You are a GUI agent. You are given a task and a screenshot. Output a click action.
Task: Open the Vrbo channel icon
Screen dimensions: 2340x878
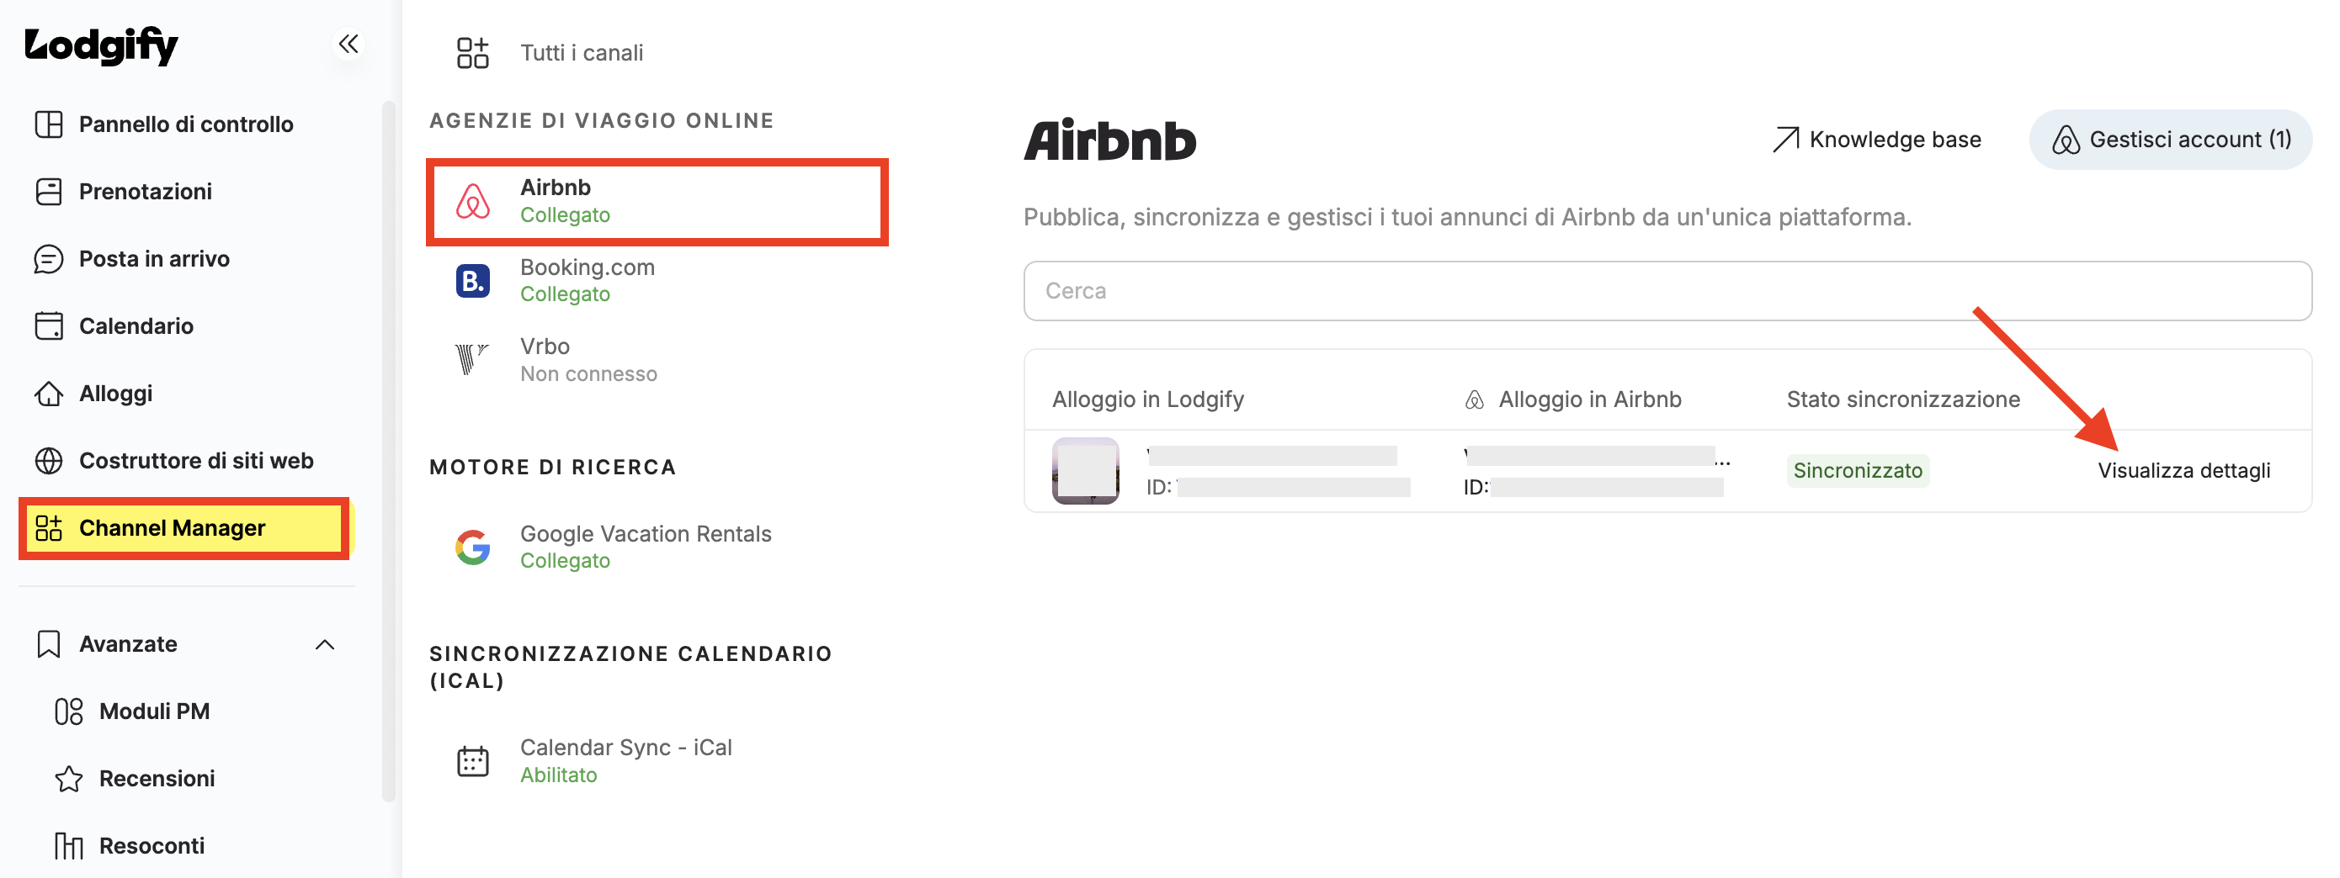[x=472, y=360]
